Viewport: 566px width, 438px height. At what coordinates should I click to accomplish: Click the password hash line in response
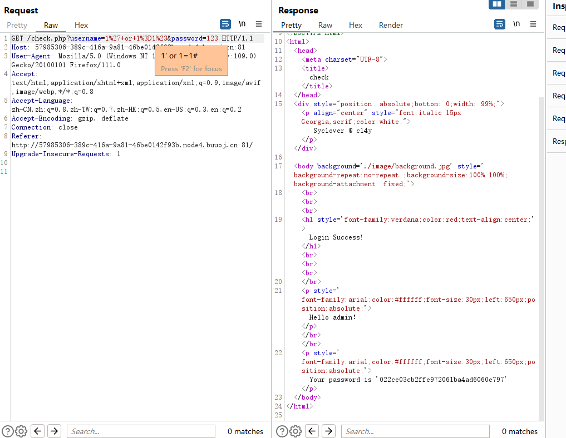pyautogui.click(x=408, y=380)
